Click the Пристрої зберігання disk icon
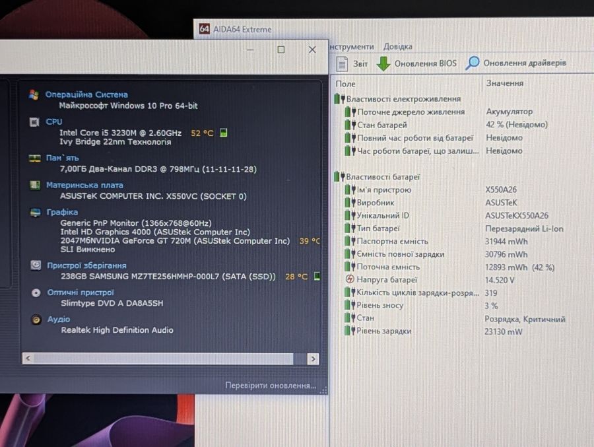 36,265
